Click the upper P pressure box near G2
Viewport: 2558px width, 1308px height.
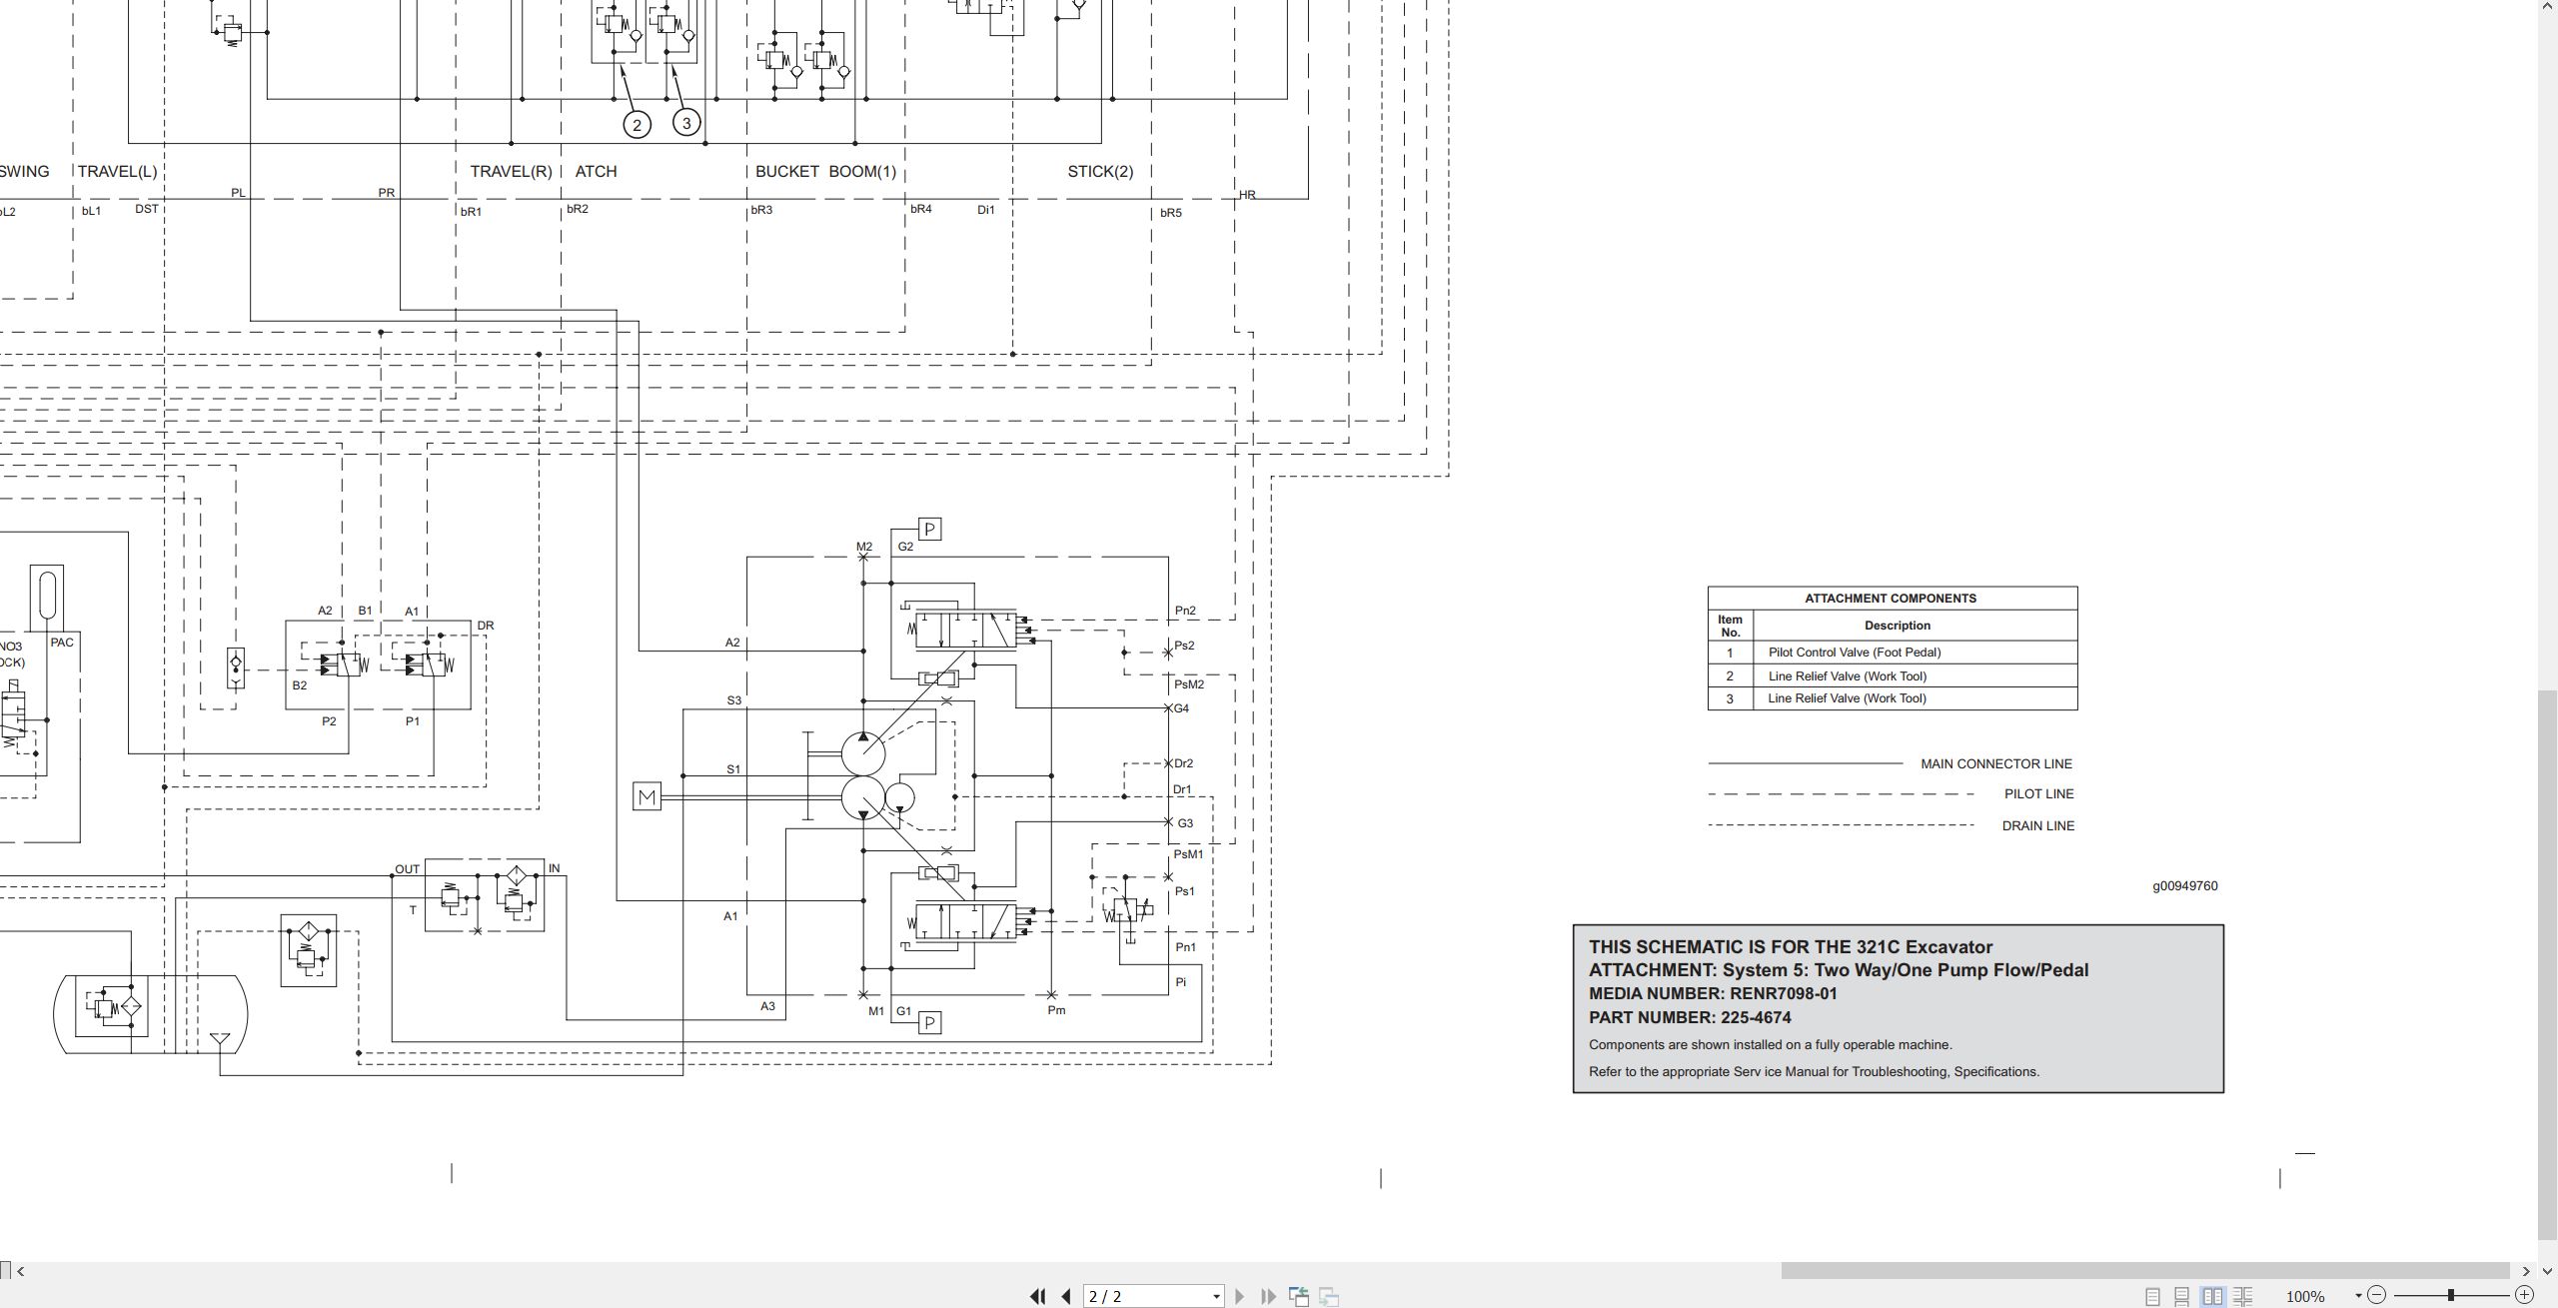929,530
